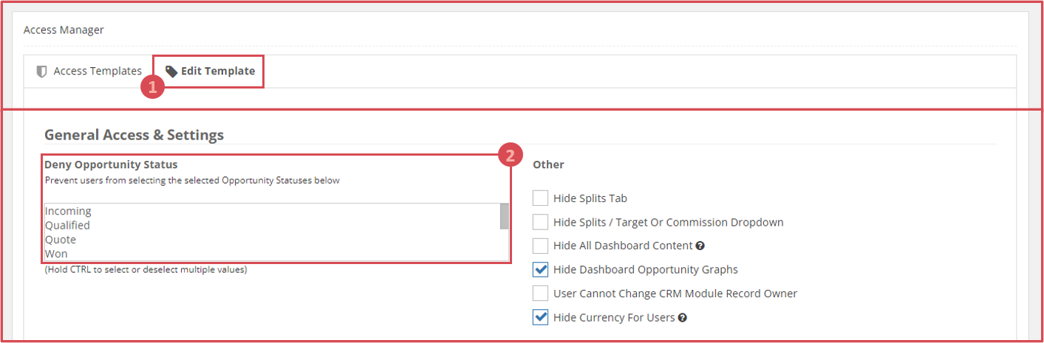Check Hide Splits / Target Or Commission Dropdown
The image size is (1044, 343).
click(540, 222)
